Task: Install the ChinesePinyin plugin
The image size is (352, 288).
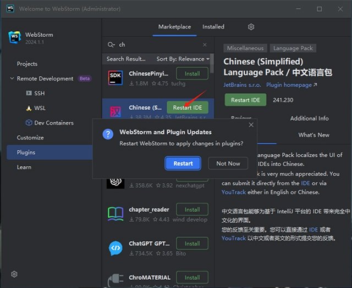Action: [x=192, y=74]
